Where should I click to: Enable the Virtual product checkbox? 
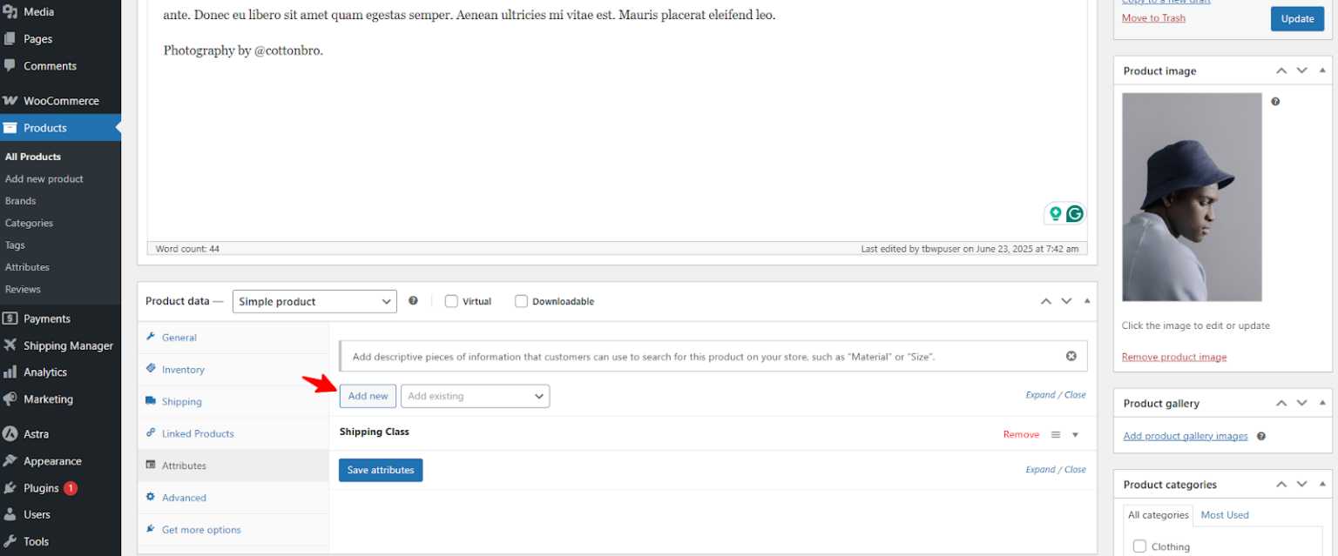(x=451, y=301)
